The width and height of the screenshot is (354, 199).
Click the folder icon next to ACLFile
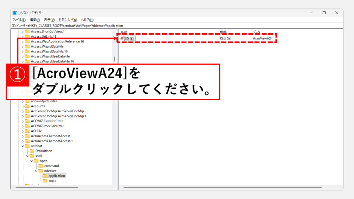click(x=27, y=131)
